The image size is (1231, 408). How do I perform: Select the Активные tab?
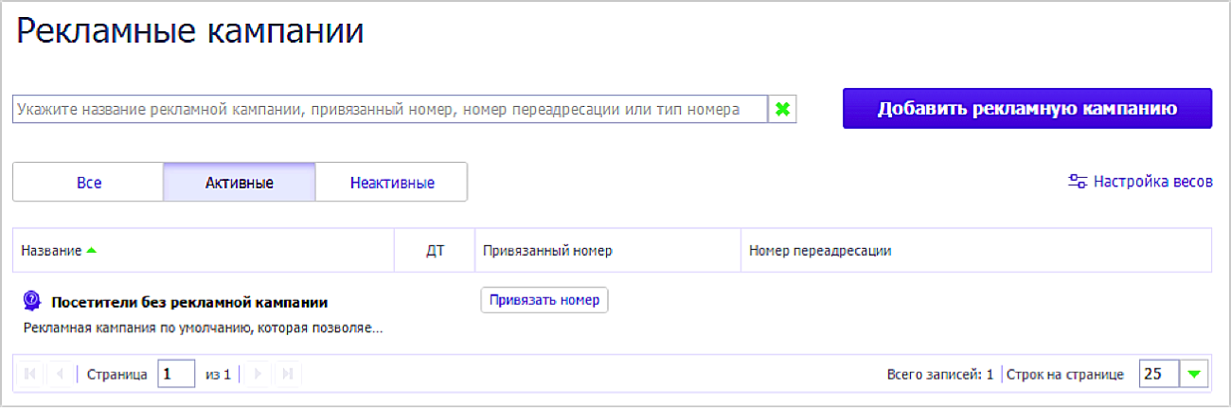pos(240,183)
